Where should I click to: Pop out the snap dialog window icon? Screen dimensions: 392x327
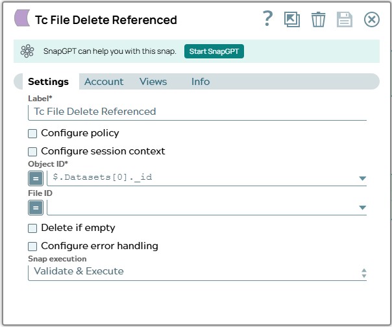pos(292,19)
